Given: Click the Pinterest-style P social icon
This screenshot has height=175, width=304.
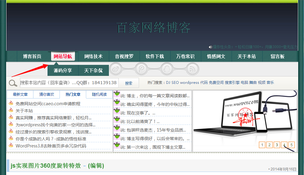Looking at the screenshot, I should 141,69.
